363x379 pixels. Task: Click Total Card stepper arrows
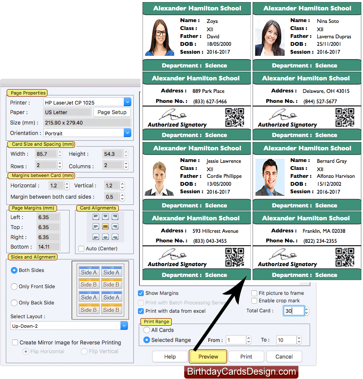coord(307,311)
